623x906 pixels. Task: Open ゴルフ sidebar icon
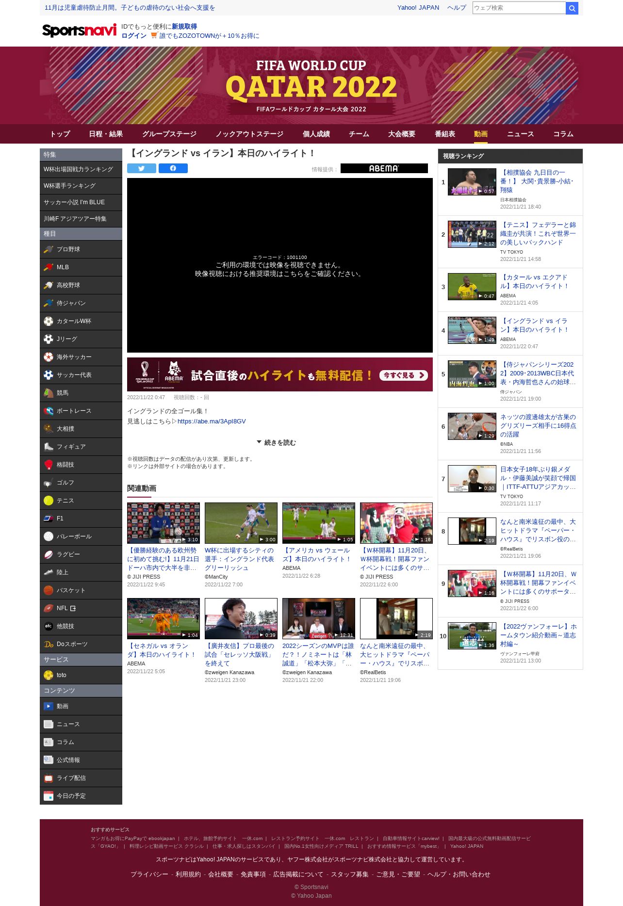tap(49, 483)
